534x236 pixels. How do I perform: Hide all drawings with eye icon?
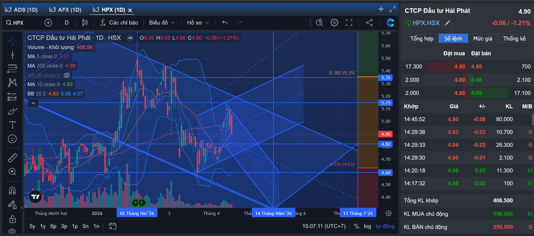pos(12,231)
